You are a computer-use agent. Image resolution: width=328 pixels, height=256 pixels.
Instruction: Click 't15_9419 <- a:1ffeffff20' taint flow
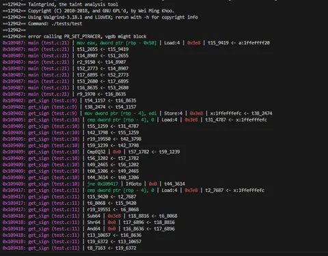(x=238, y=43)
